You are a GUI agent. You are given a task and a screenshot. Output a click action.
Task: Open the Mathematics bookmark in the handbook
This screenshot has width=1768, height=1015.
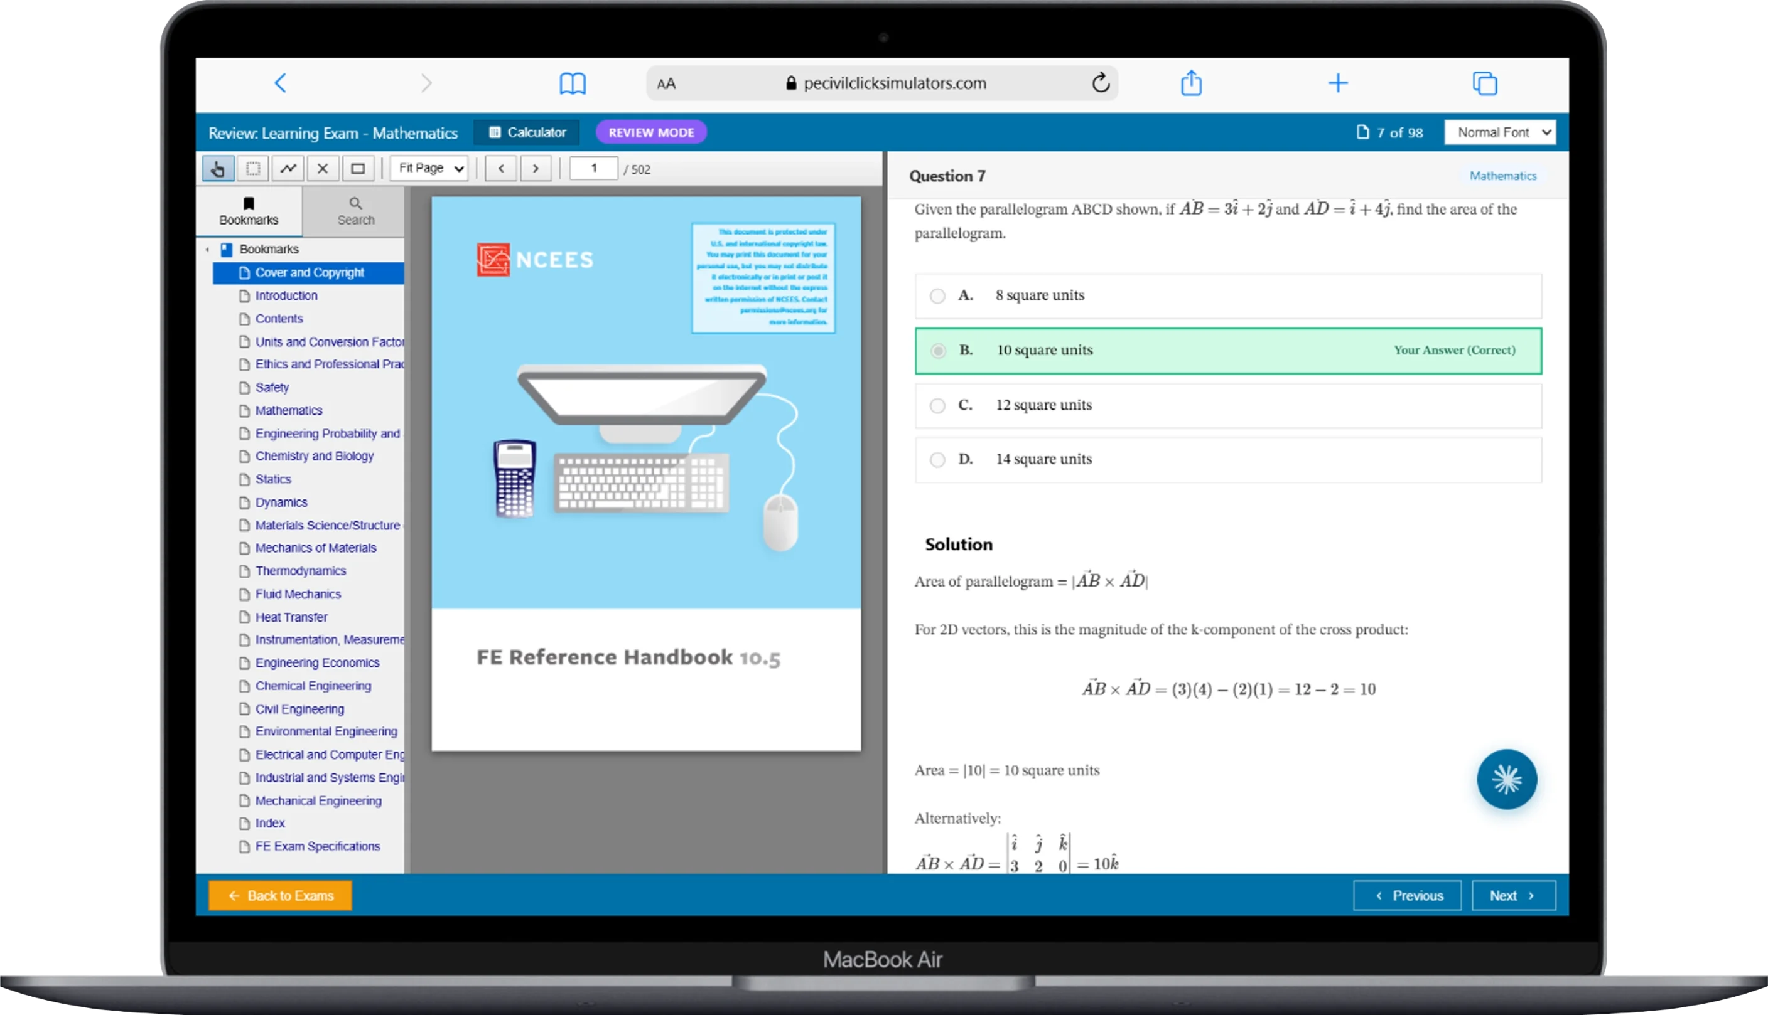[x=288, y=410]
